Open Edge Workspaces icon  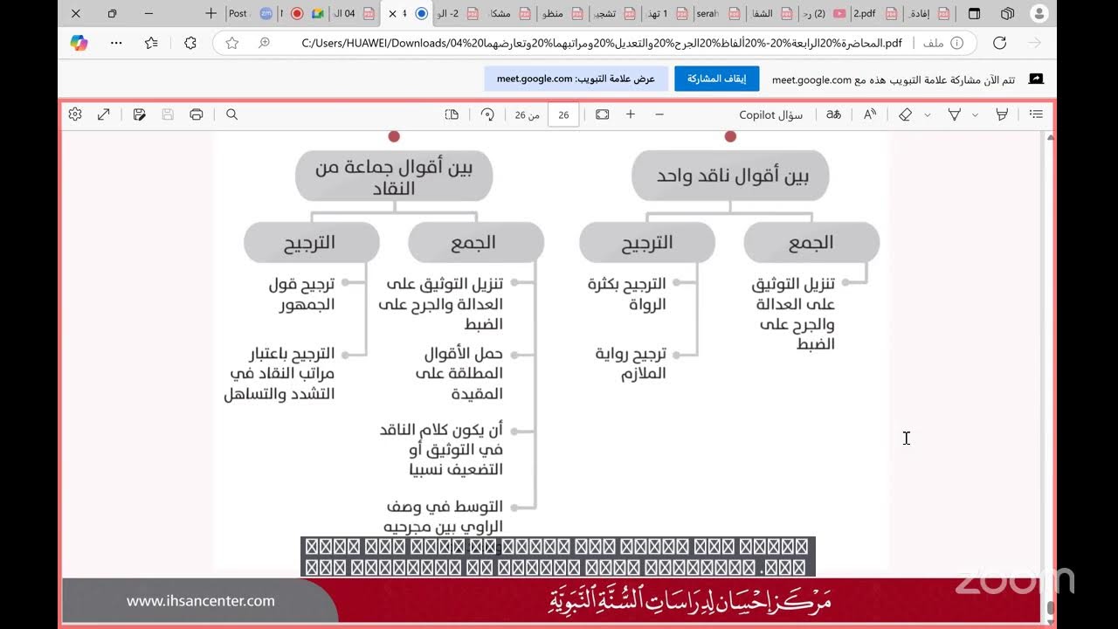tap(1007, 13)
